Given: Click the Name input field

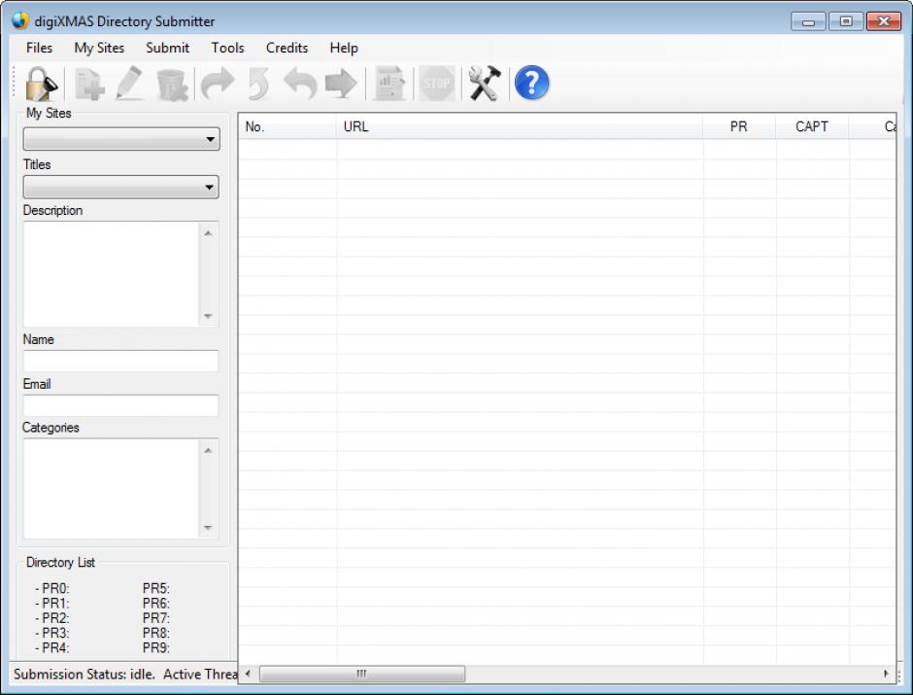Looking at the screenshot, I should coord(120,361).
